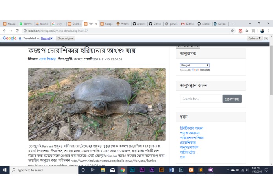Open the purple round app on taskbar
This screenshot has width=273, height=194.
[x=211, y=170]
